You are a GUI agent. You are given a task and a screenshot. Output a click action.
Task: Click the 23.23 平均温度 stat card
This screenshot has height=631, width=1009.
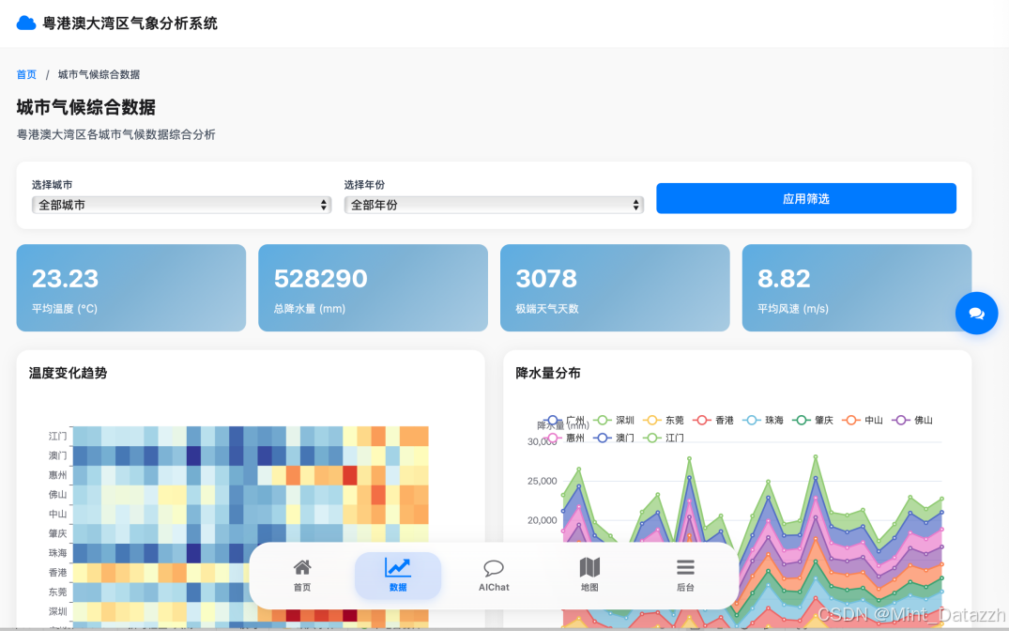pos(131,288)
